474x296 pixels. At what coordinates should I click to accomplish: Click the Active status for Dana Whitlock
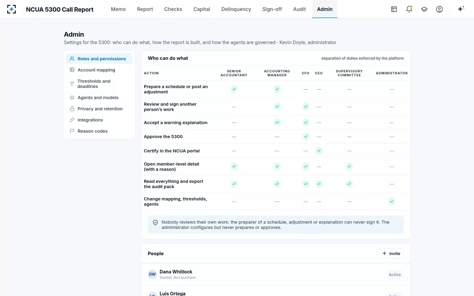395,275
